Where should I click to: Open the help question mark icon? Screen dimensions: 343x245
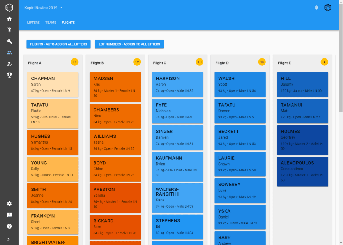pos(9,226)
